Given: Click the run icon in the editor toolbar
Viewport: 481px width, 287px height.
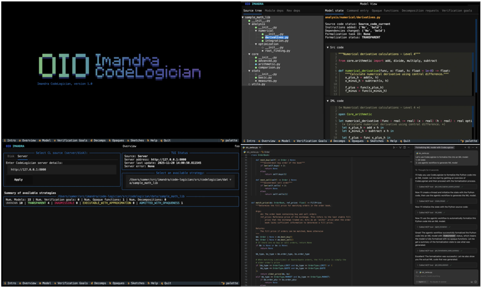Looking at the screenshot, I should pyautogui.click(x=394, y=147).
